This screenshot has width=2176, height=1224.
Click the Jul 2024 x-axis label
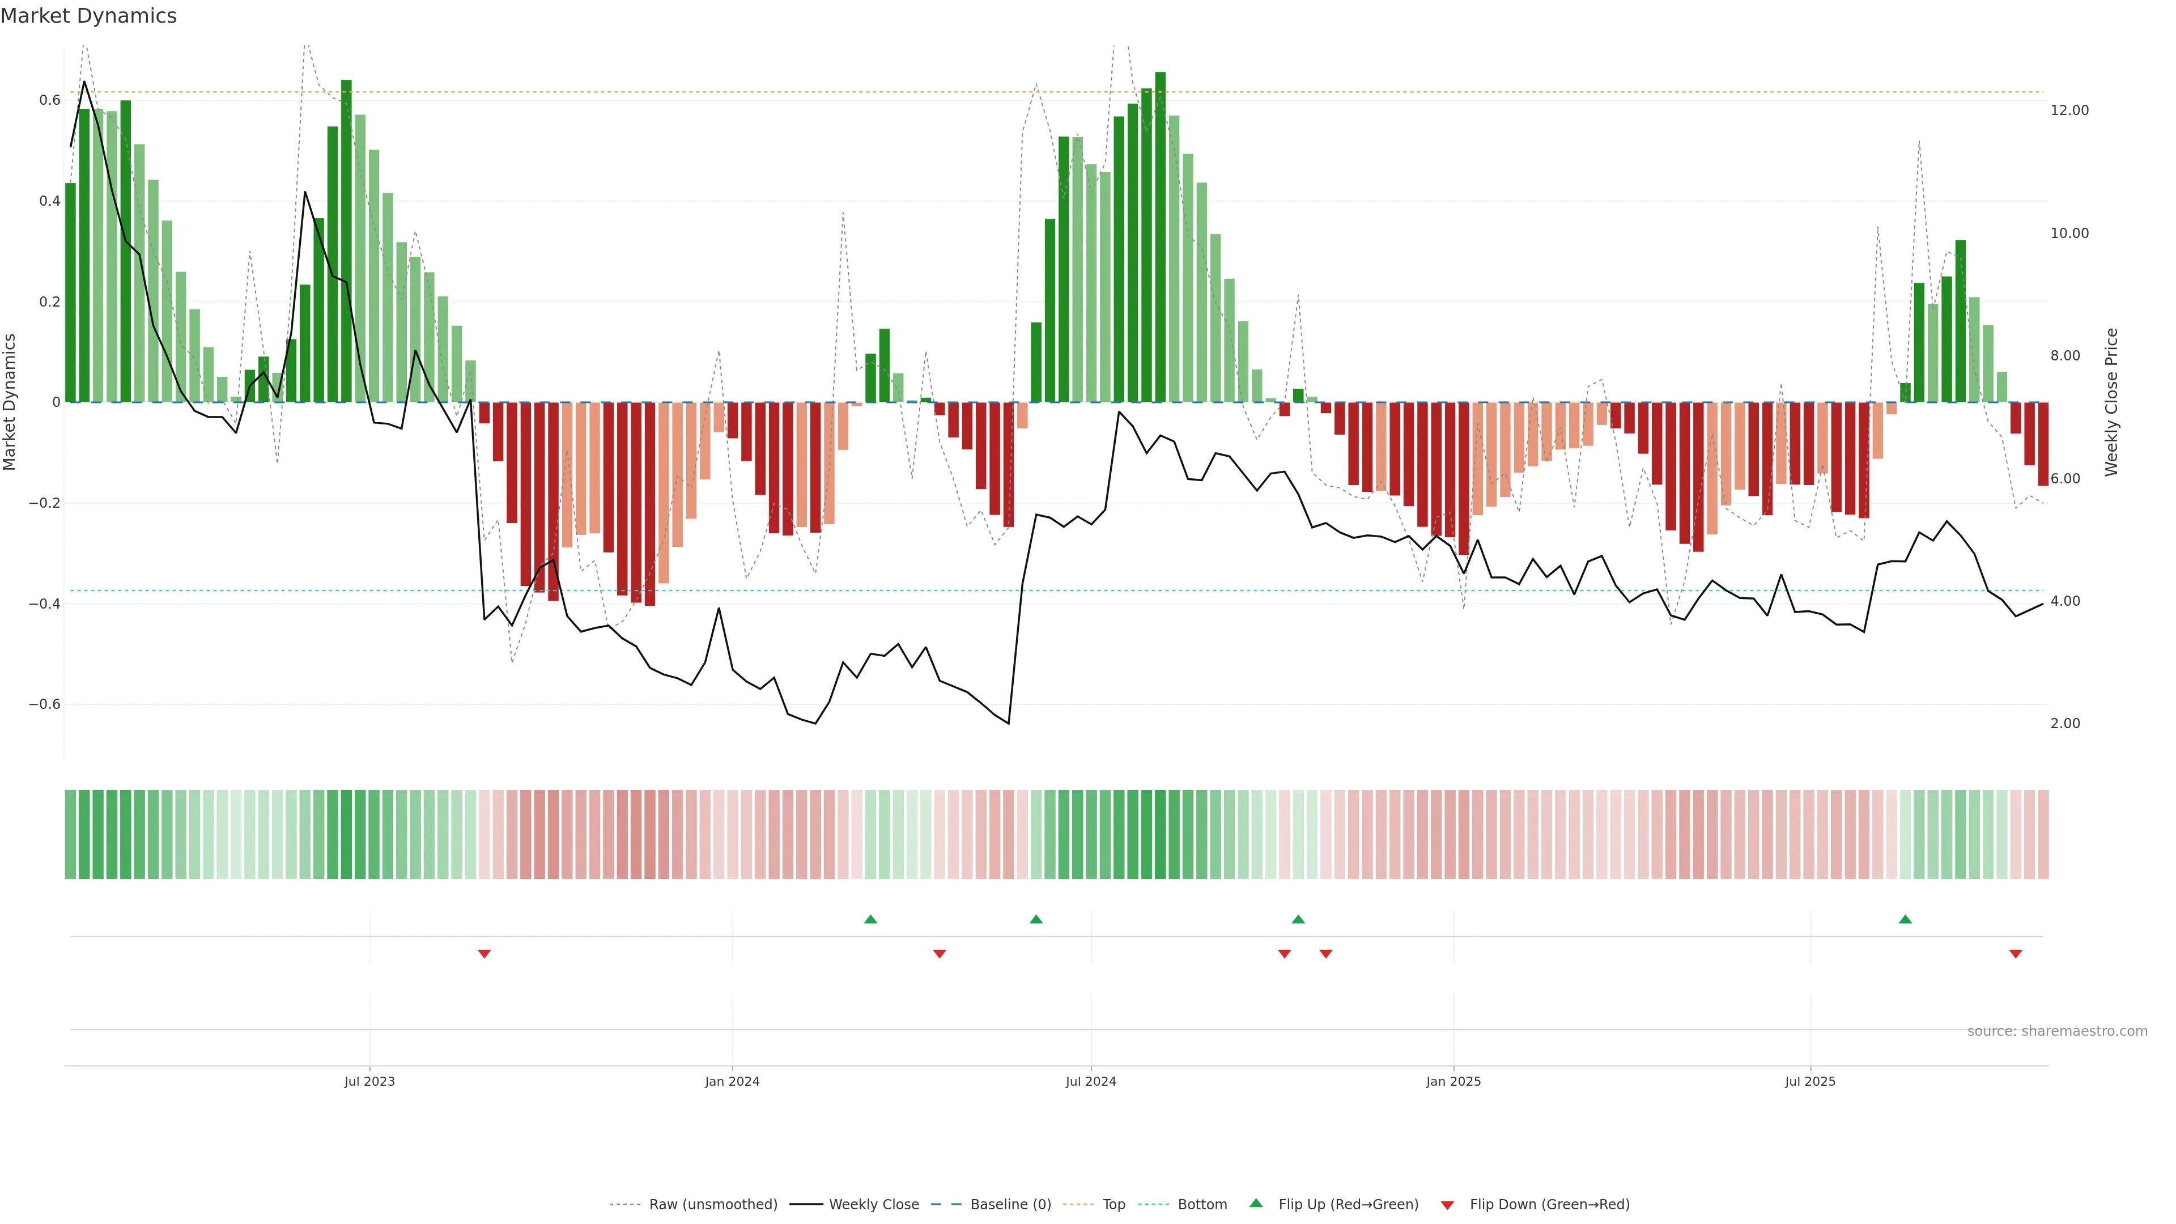click(1090, 1081)
